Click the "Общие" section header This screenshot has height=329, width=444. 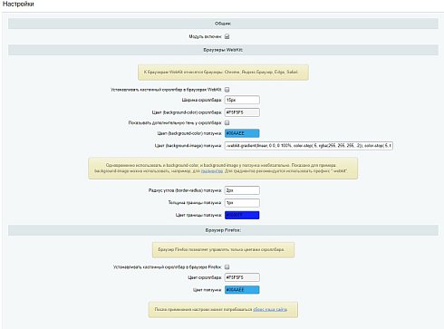pyautogui.click(x=223, y=24)
